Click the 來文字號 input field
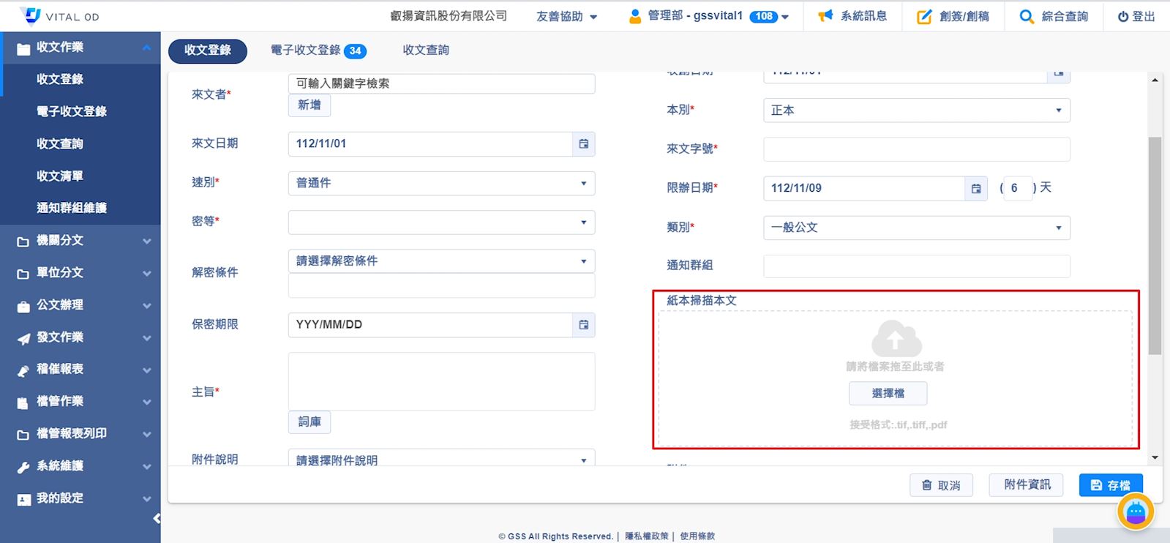The width and height of the screenshot is (1170, 543). (x=916, y=149)
